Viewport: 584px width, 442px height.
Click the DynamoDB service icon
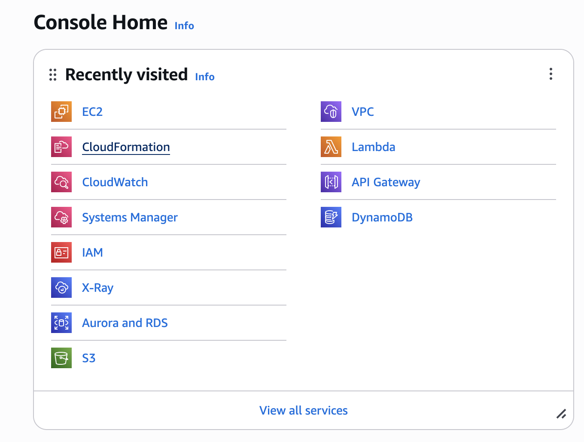coord(331,217)
